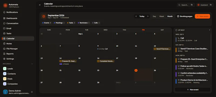Image resolution: width=216 pixels, height=97 pixels.
Task: Toggle Calls filter chip
Action: coord(96,23)
